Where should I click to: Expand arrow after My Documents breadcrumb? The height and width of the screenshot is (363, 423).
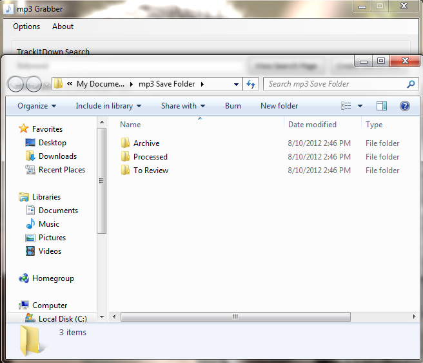[x=132, y=85]
